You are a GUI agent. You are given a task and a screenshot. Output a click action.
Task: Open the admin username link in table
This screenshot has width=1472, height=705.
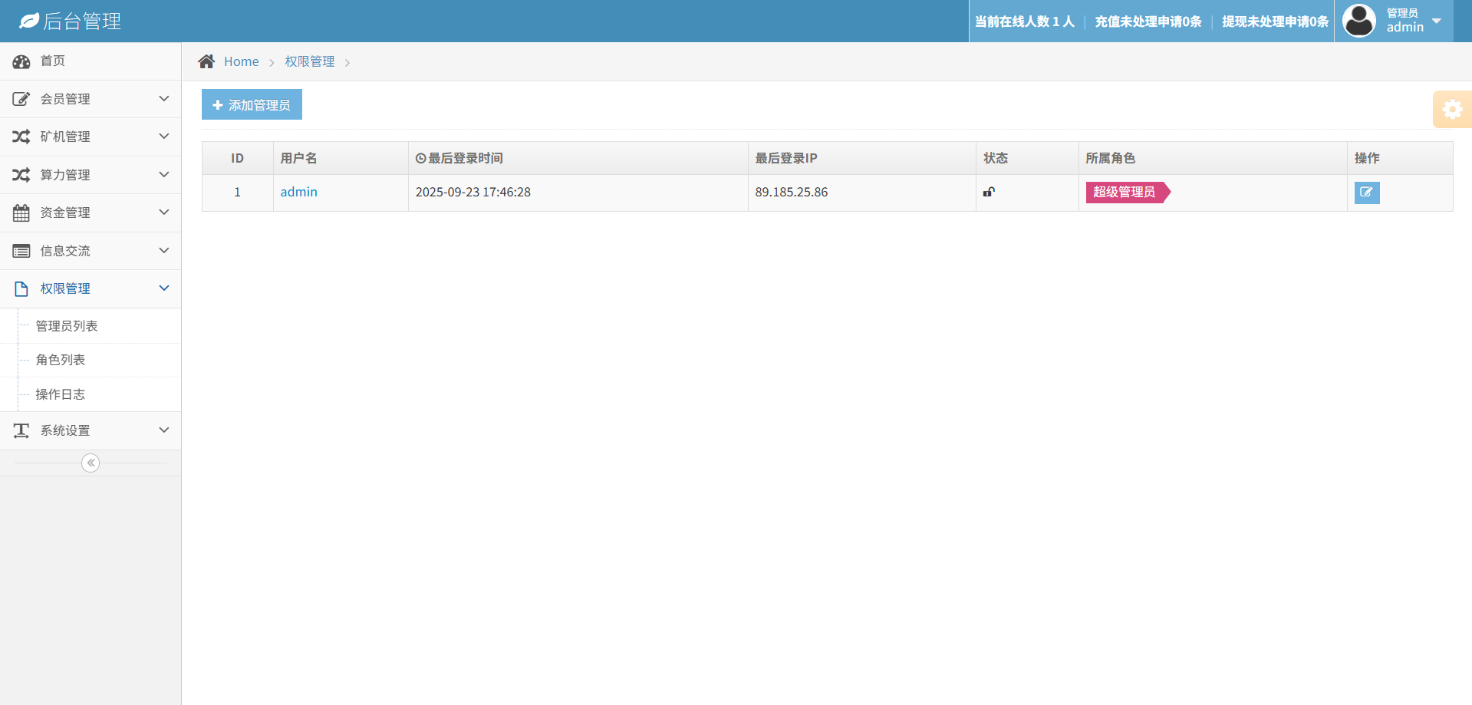(298, 192)
